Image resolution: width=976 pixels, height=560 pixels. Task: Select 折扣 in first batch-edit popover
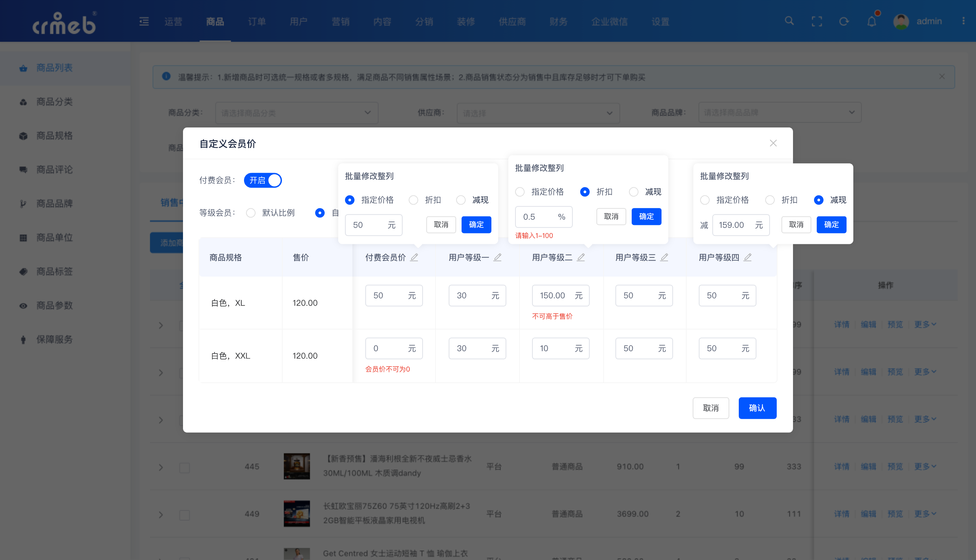(413, 200)
